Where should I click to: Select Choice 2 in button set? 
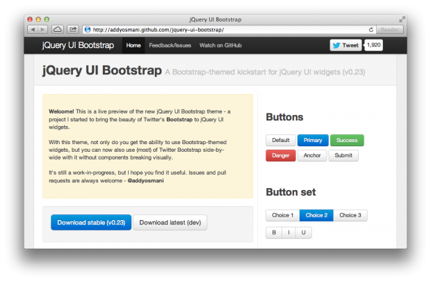[316, 215]
